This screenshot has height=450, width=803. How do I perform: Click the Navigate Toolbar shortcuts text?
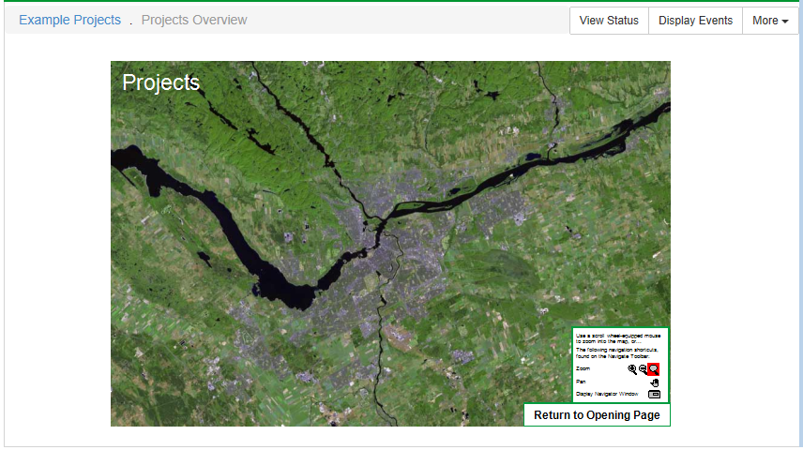pos(619,352)
